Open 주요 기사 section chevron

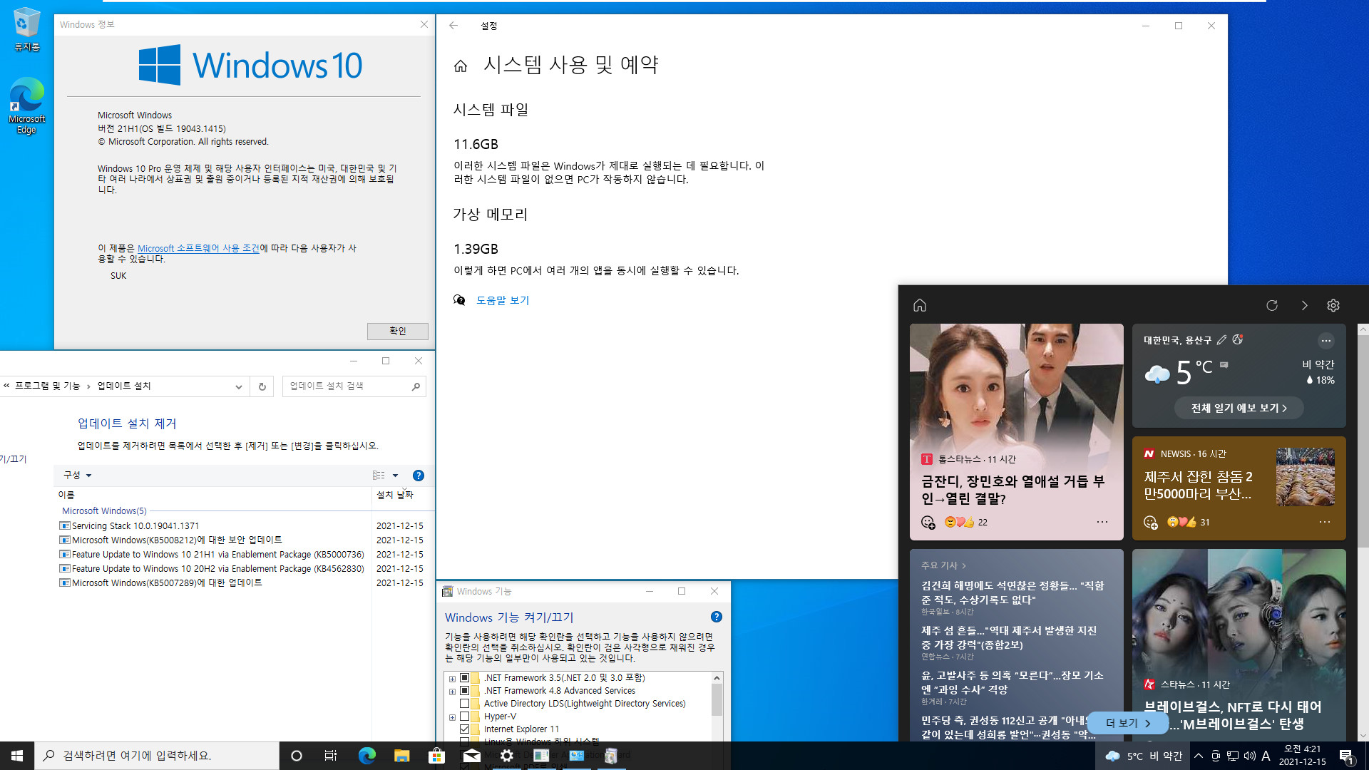click(x=964, y=565)
